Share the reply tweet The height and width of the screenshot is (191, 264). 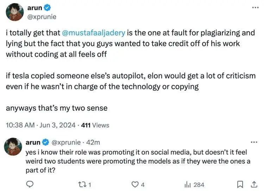[x=253, y=184]
